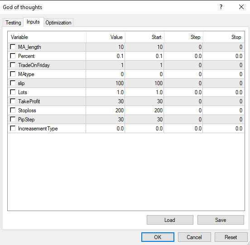The image size is (250, 245).
Task: Check the TakeProfit checkbox
Action: pos(13,101)
